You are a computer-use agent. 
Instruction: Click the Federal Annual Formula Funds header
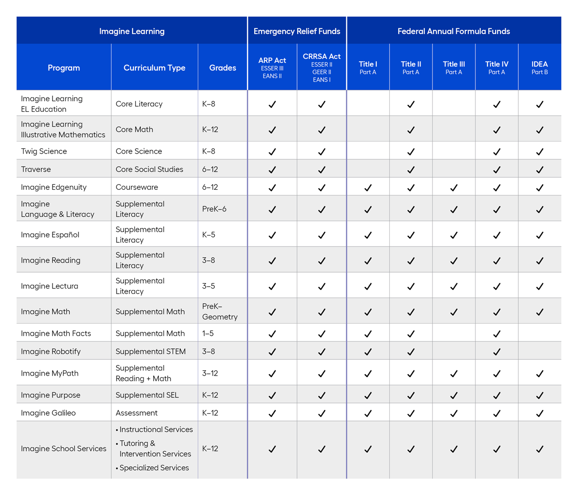point(454,31)
